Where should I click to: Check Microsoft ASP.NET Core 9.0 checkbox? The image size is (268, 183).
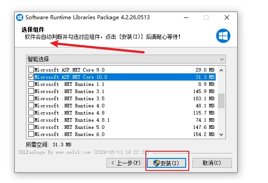[31, 70]
